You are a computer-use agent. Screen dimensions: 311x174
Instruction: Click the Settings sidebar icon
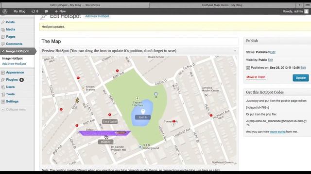3,101
